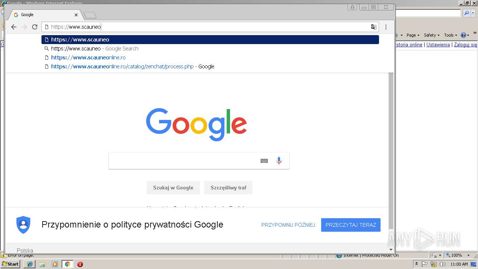This screenshot has width=478, height=269.
Task: Open Internet Explorer from taskbar
Action: click(x=30, y=264)
